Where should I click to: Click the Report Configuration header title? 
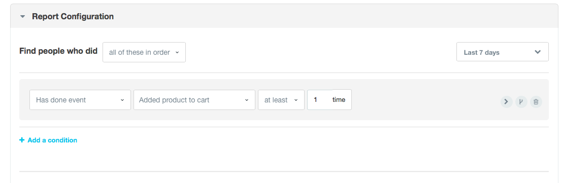click(x=73, y=16)
